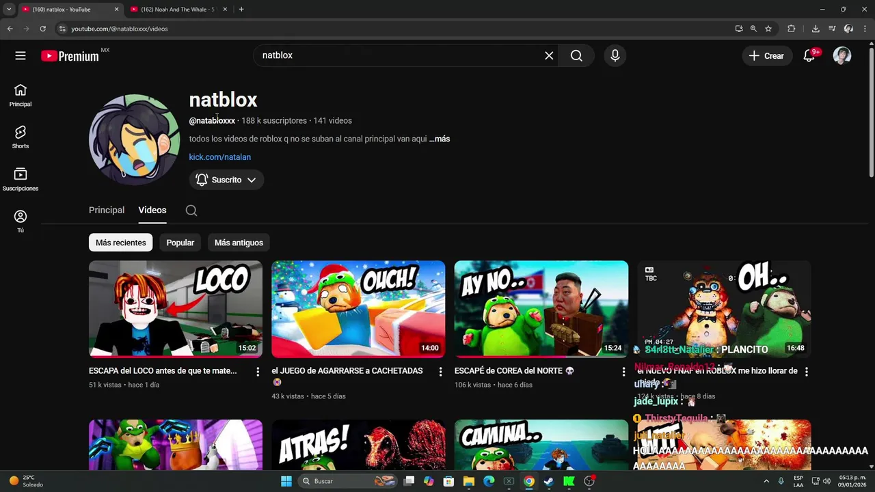Select the Más recientes filter chip
This screenshot has height=492, width=875.
pos(120,243)
